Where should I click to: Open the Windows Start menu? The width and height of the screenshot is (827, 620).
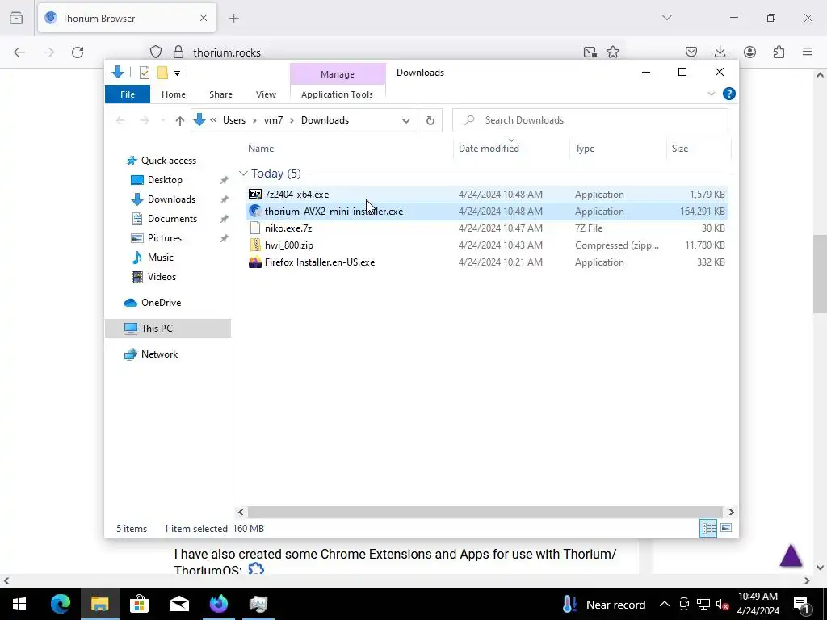(x=19, y=604)
